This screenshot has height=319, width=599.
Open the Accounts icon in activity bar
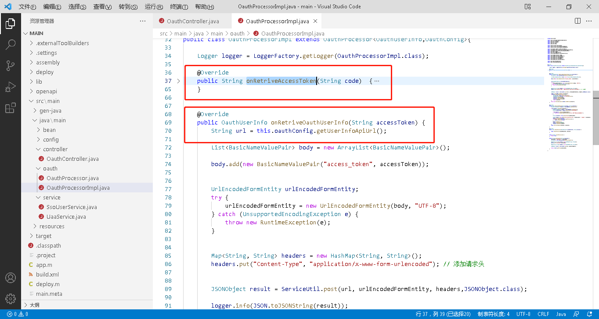click(11, 278)
